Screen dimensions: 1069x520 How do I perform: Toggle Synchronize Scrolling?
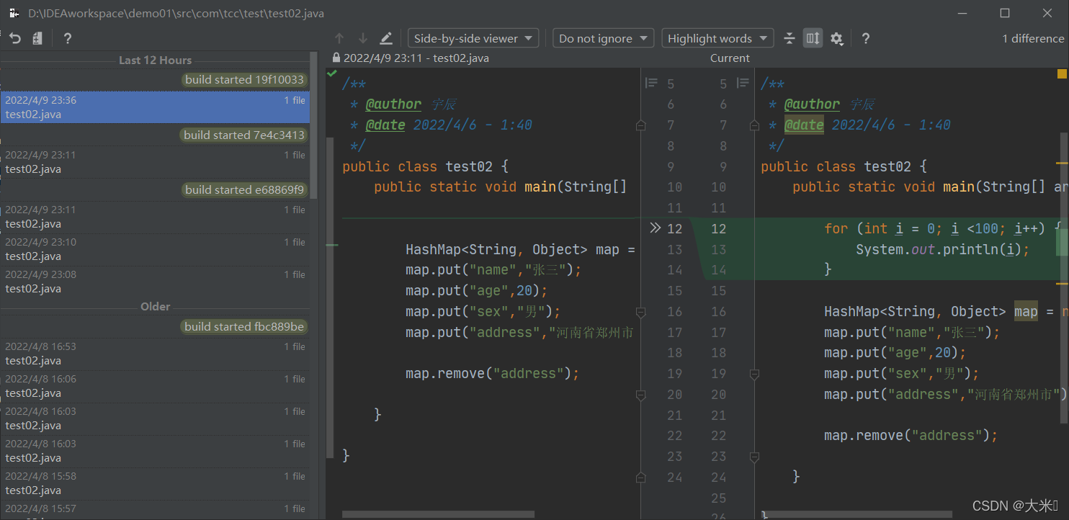813,38
